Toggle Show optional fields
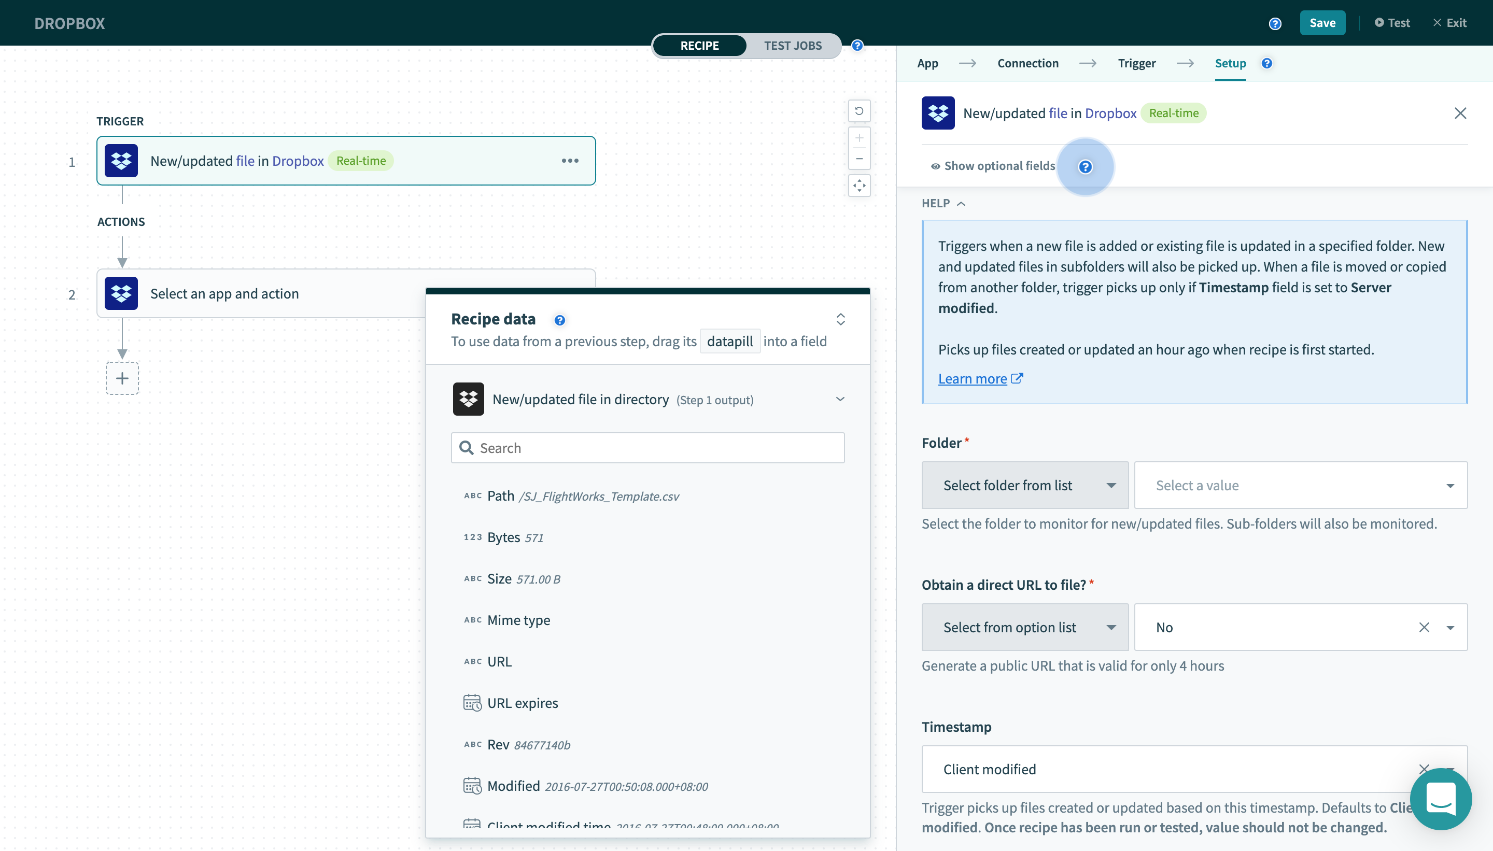The height and width of the screenshot is (851, 1493). [993, 166]
